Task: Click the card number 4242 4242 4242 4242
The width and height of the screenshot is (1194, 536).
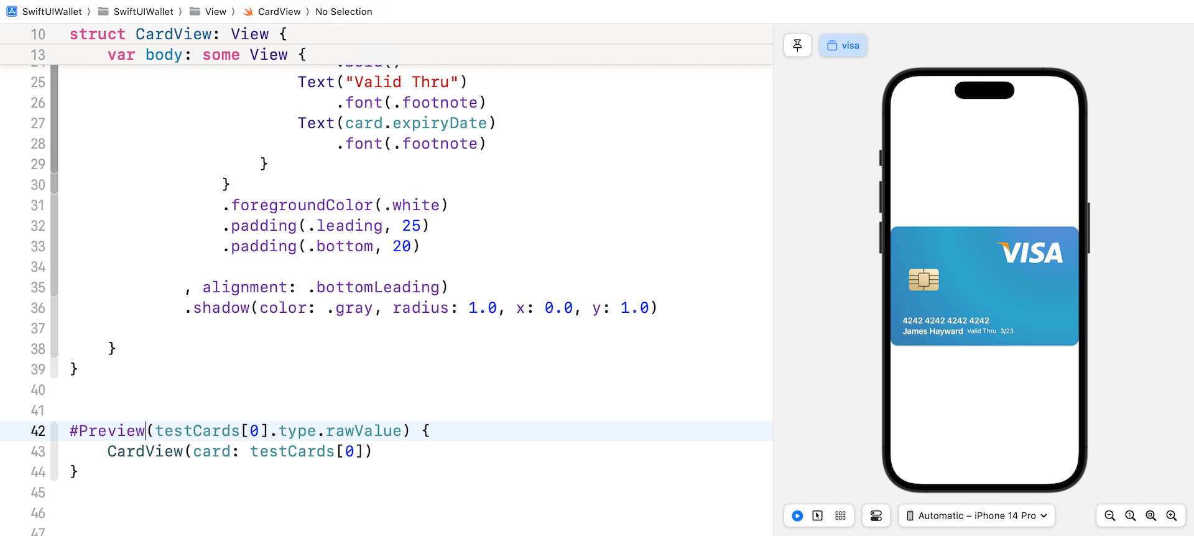Action: pyautogui.click(x=946, y=320)
